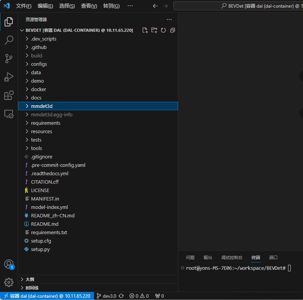Expand the configs folder
Image resolution: width=303 pixels, height=300 pixels.
(98, 64)
